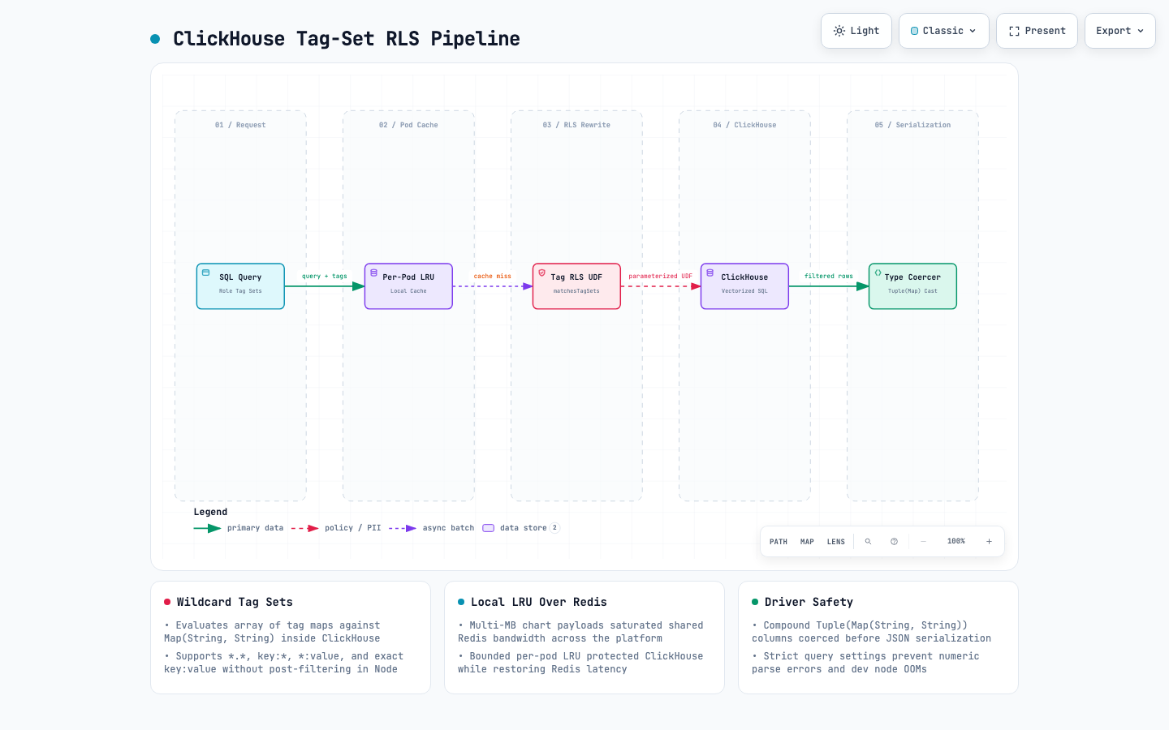Click the 'ClickHouse Tag-Set RLS Pipeline' title
The width and height of the screenshot is (1169, 730).
click(347, 39)
